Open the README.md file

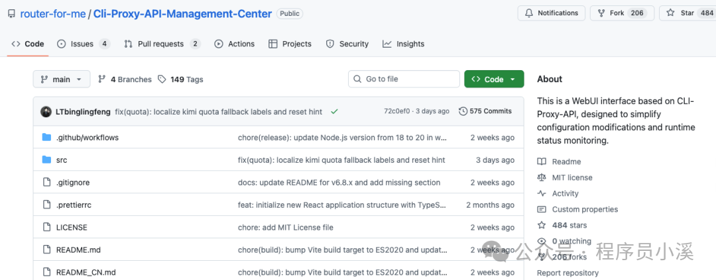pyautogui.click(x=78, y=250)
